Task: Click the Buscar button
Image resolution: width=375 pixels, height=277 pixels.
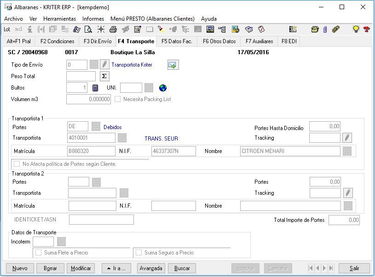Action: point(182,268)
